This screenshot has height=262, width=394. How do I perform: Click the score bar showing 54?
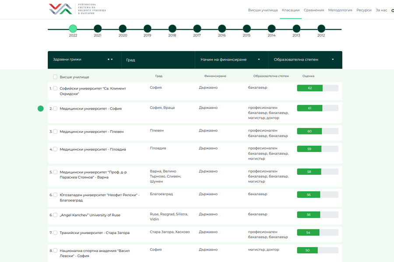click(x=318, y=232)
